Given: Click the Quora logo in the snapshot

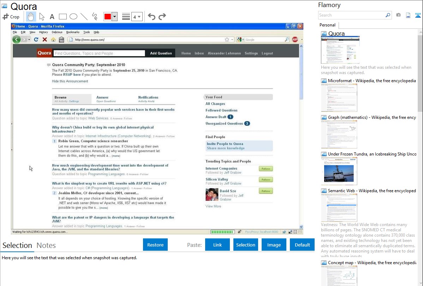Looking at the screenshot, I should click(x=44, y=53).
